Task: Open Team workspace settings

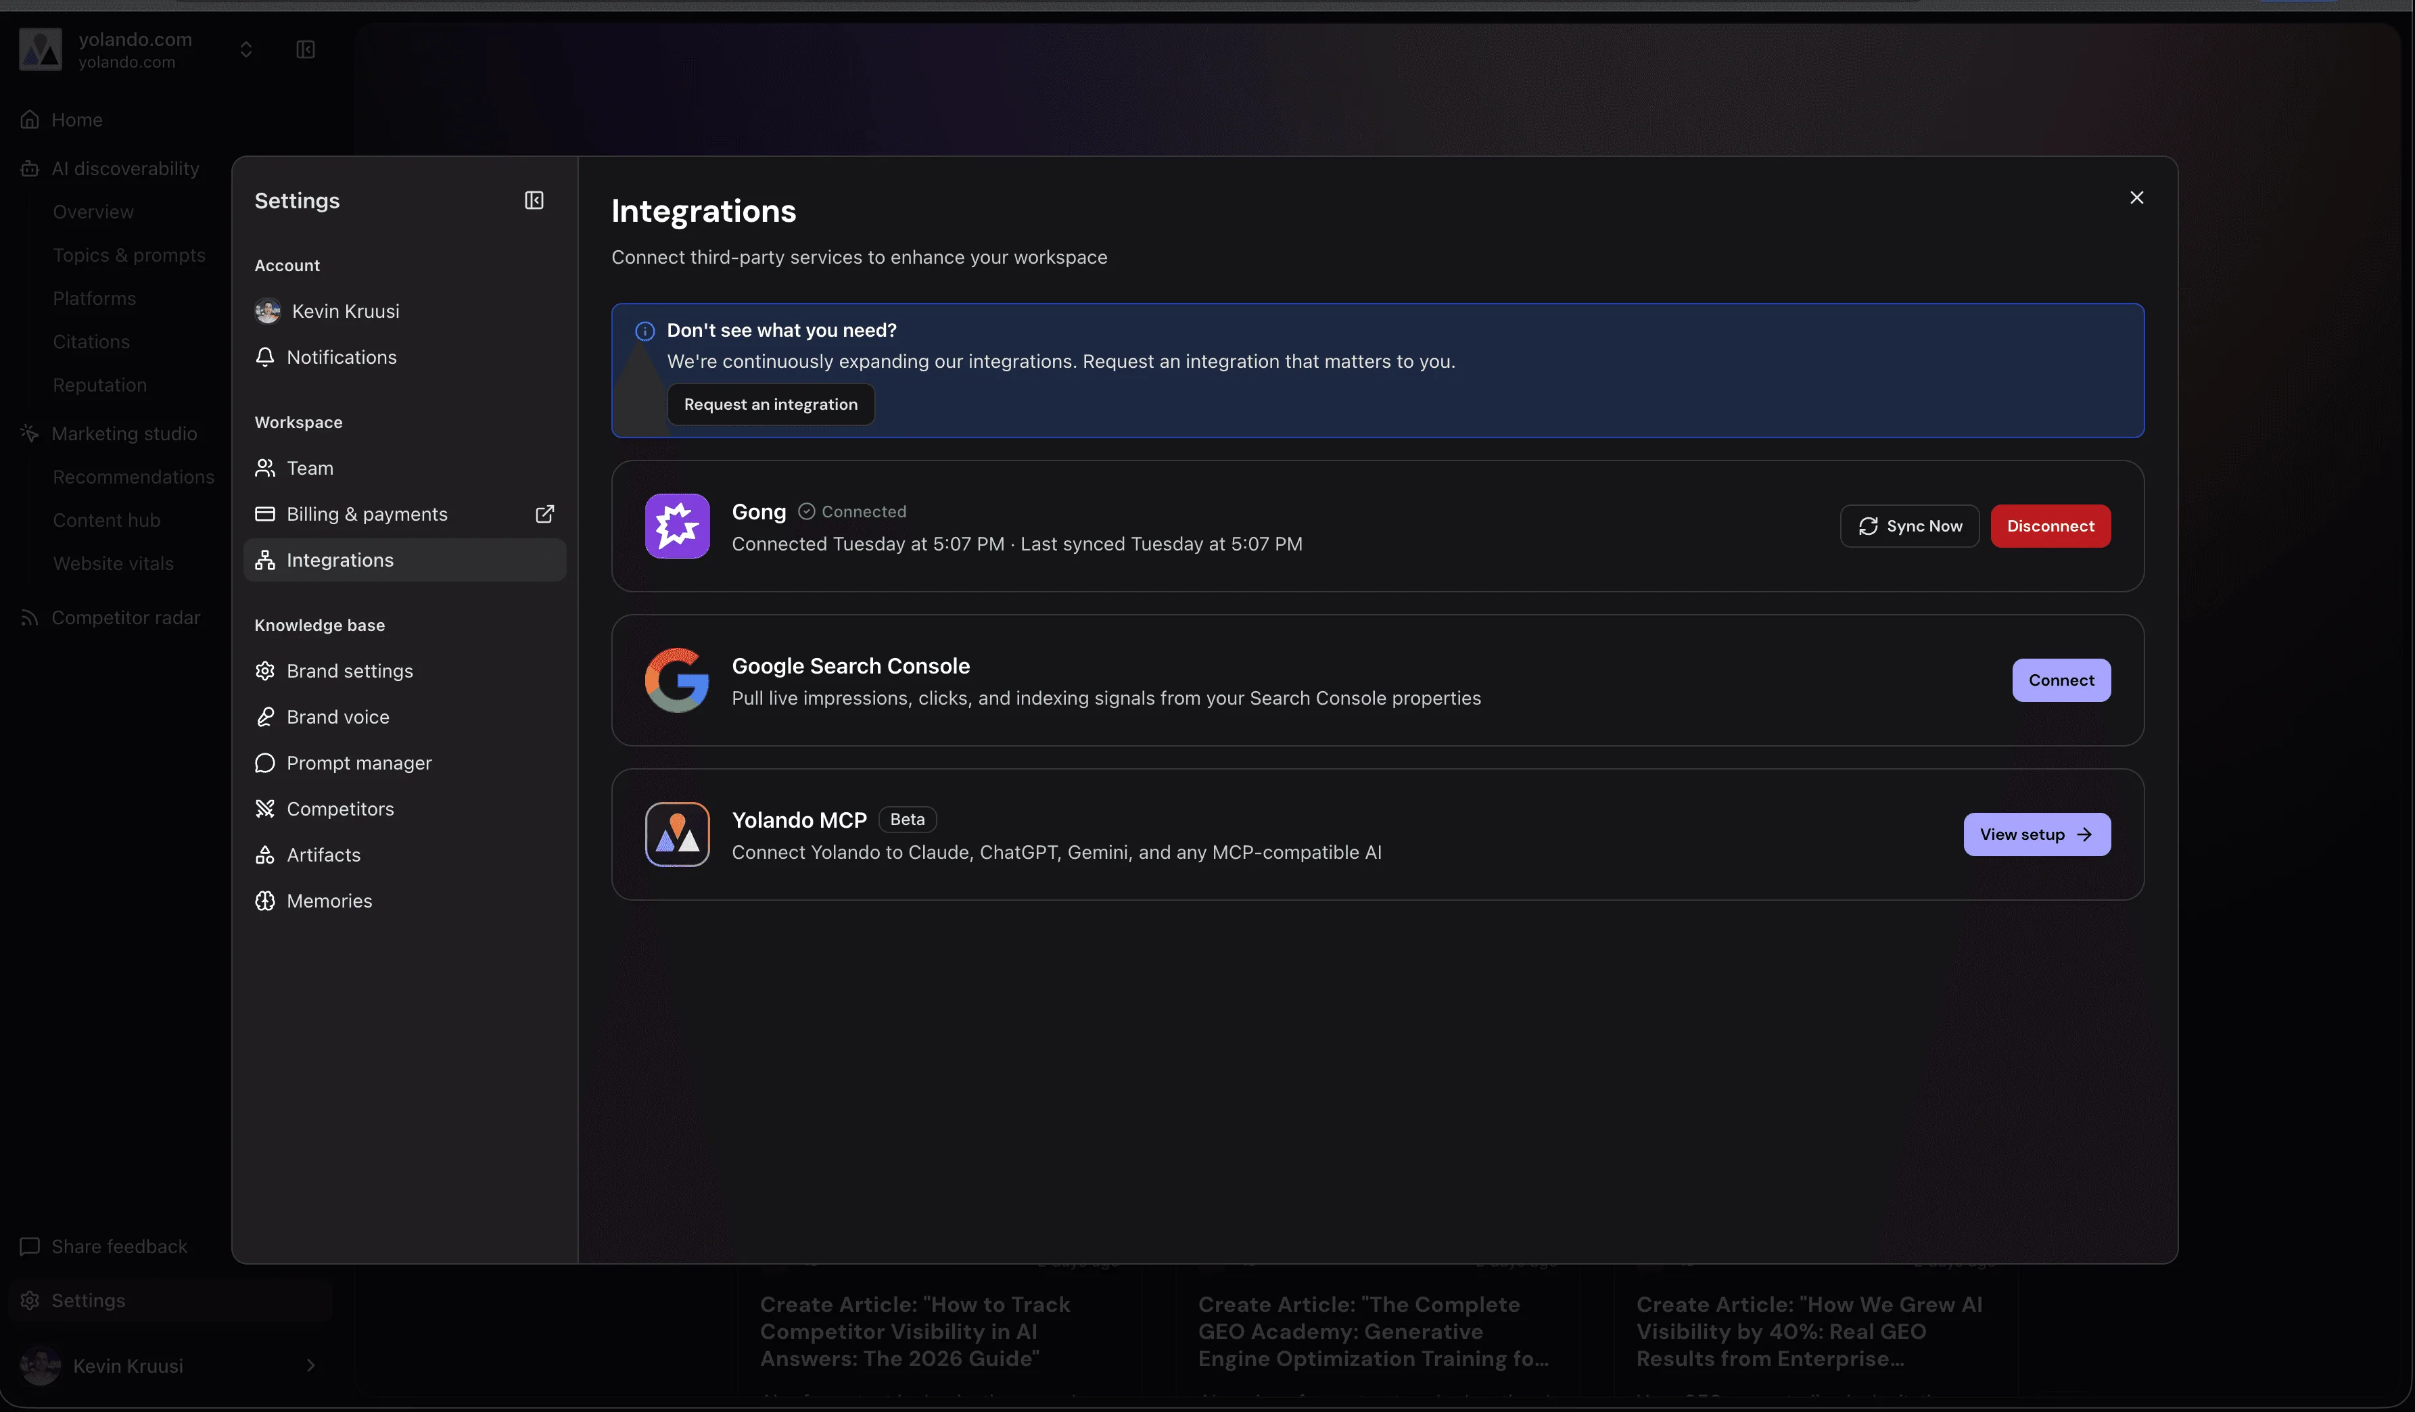Action: pos(404,469)
